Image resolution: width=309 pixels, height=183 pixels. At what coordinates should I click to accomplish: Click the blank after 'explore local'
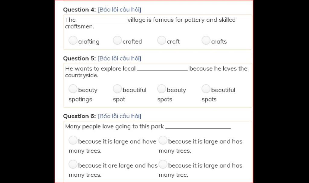pos(162,69)
